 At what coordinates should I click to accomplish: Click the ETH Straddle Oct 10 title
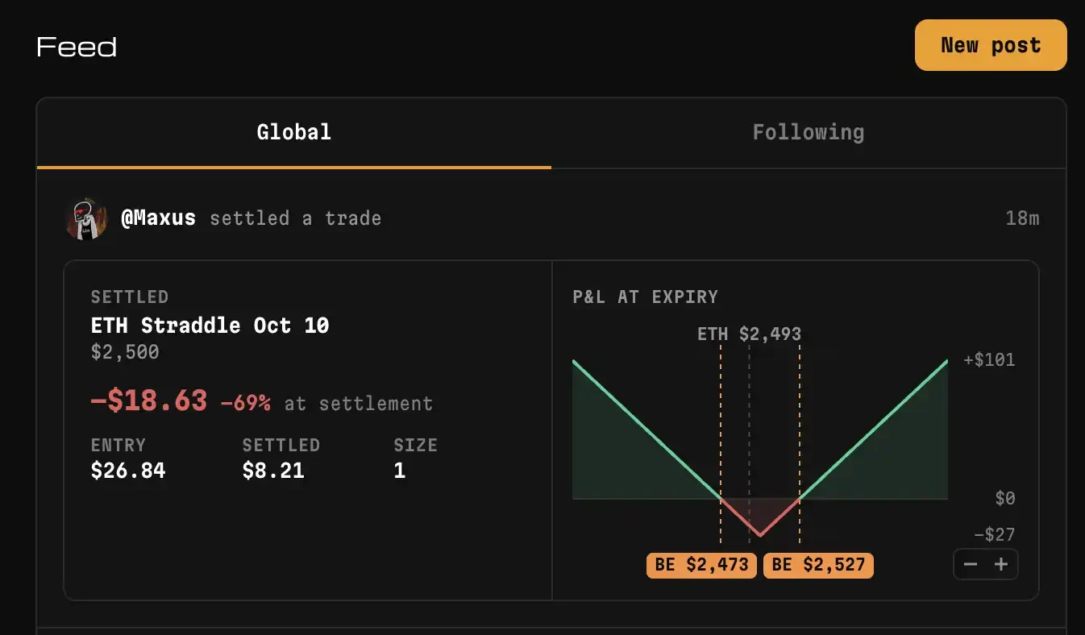(x=210, y=326)
